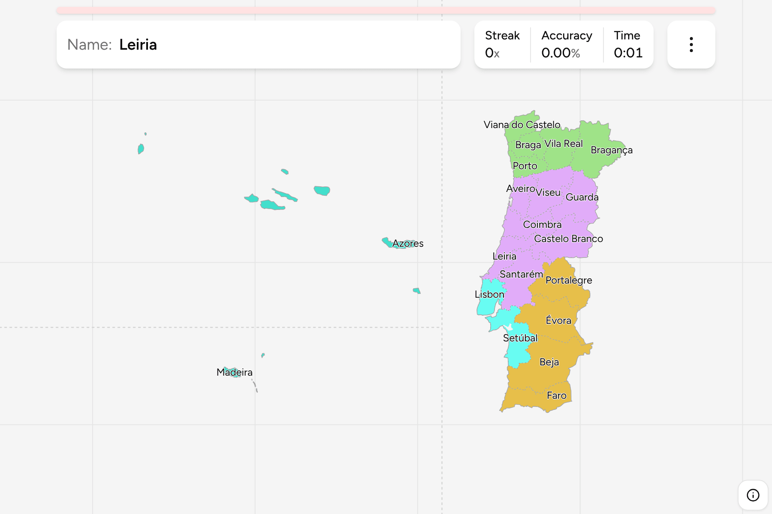The width and height of the screenshot is (772, 514).
Task: Click the Leiria district on map
Action: coord(504,256)
